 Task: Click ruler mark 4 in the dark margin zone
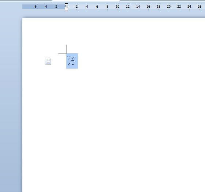tap(46, 7)
